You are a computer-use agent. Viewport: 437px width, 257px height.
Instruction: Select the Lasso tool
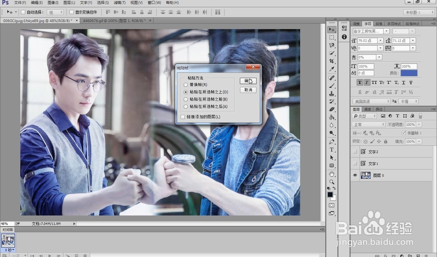[331, 45]
